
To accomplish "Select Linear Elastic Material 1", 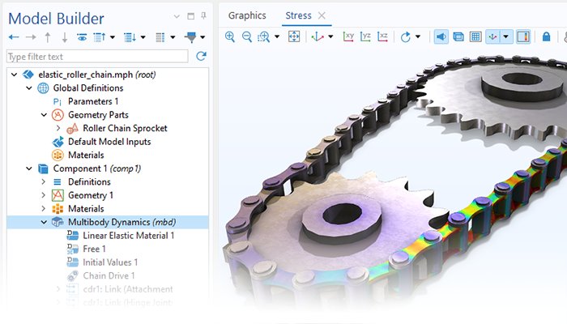I will tap(128, 236).
